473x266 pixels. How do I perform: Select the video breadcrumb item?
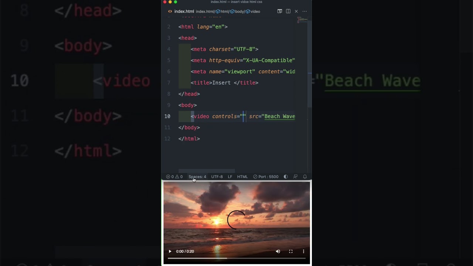point(255,11)
